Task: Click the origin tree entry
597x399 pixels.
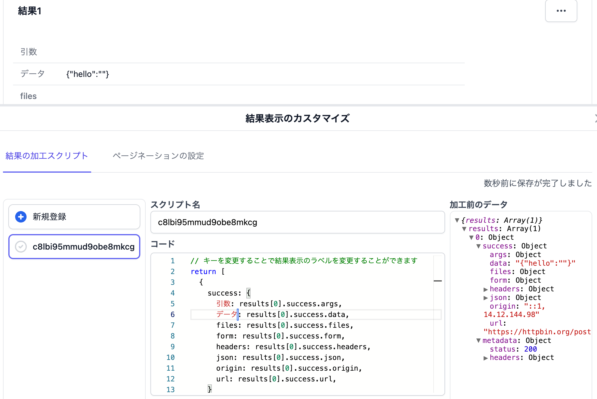Action: [514, 310]
